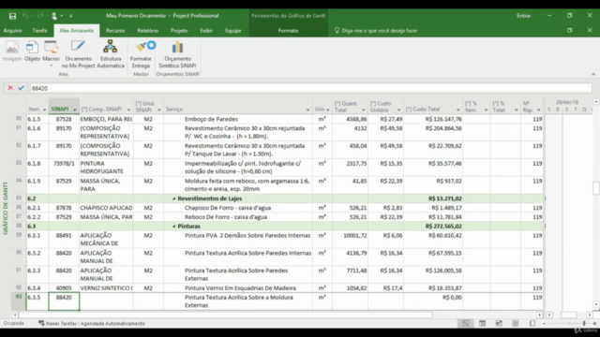Insert an Objeto from the ribbon
The height and width of the screenshot is (337, 600).
(x=32, y=51)
